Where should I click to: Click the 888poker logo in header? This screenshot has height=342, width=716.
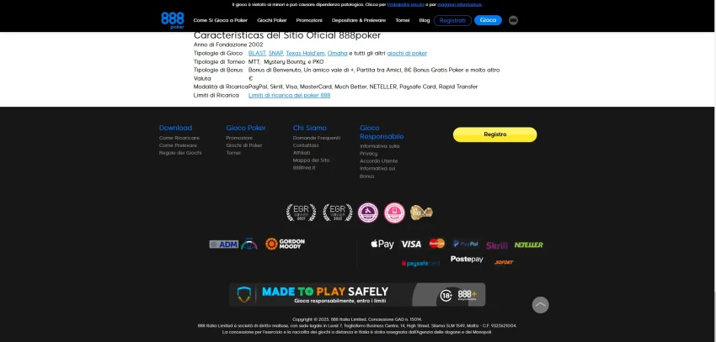[172, 20]
